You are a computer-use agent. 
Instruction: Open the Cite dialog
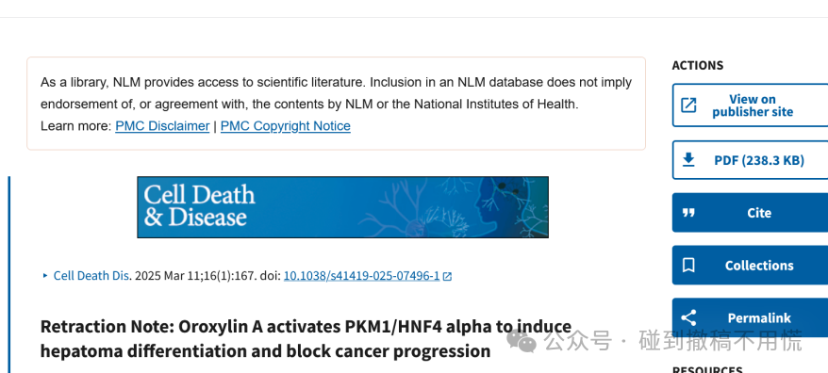pyautogui.click(x=750, y=213)
